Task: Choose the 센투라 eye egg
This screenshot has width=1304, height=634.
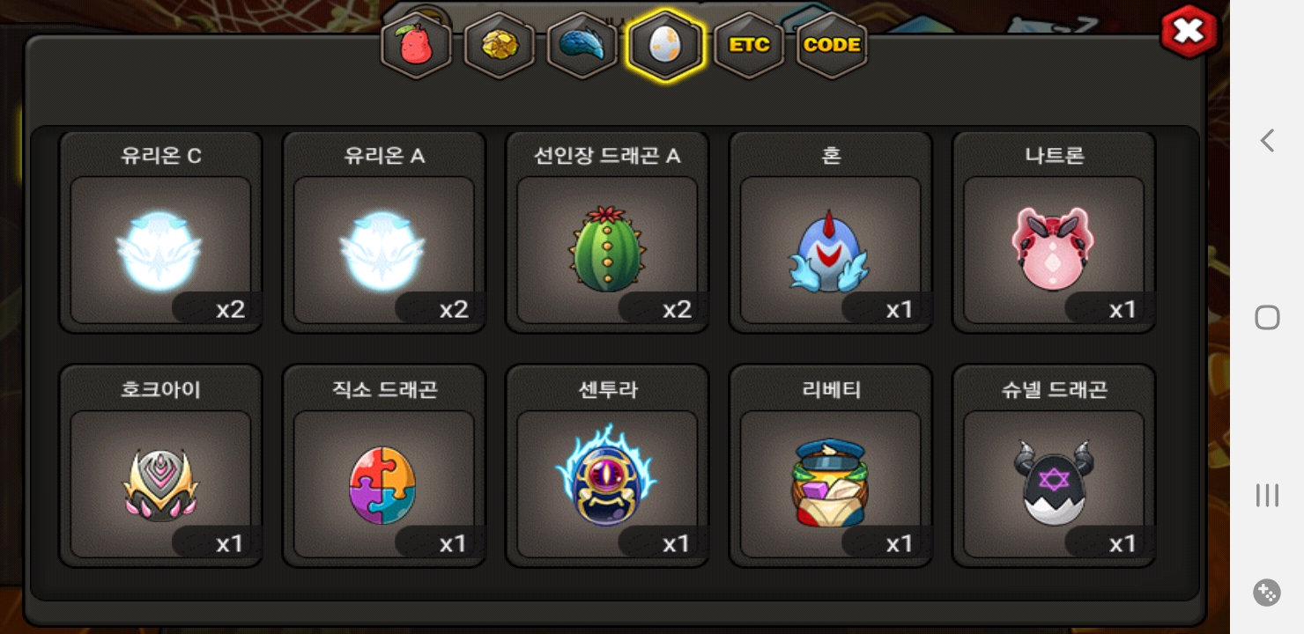Action: click(607, 466)
